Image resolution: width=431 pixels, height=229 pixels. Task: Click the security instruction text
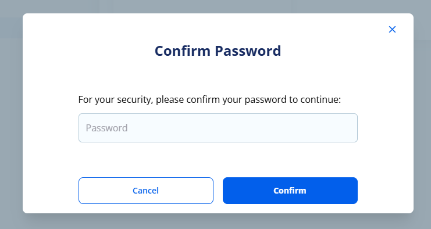coord(209,99)
